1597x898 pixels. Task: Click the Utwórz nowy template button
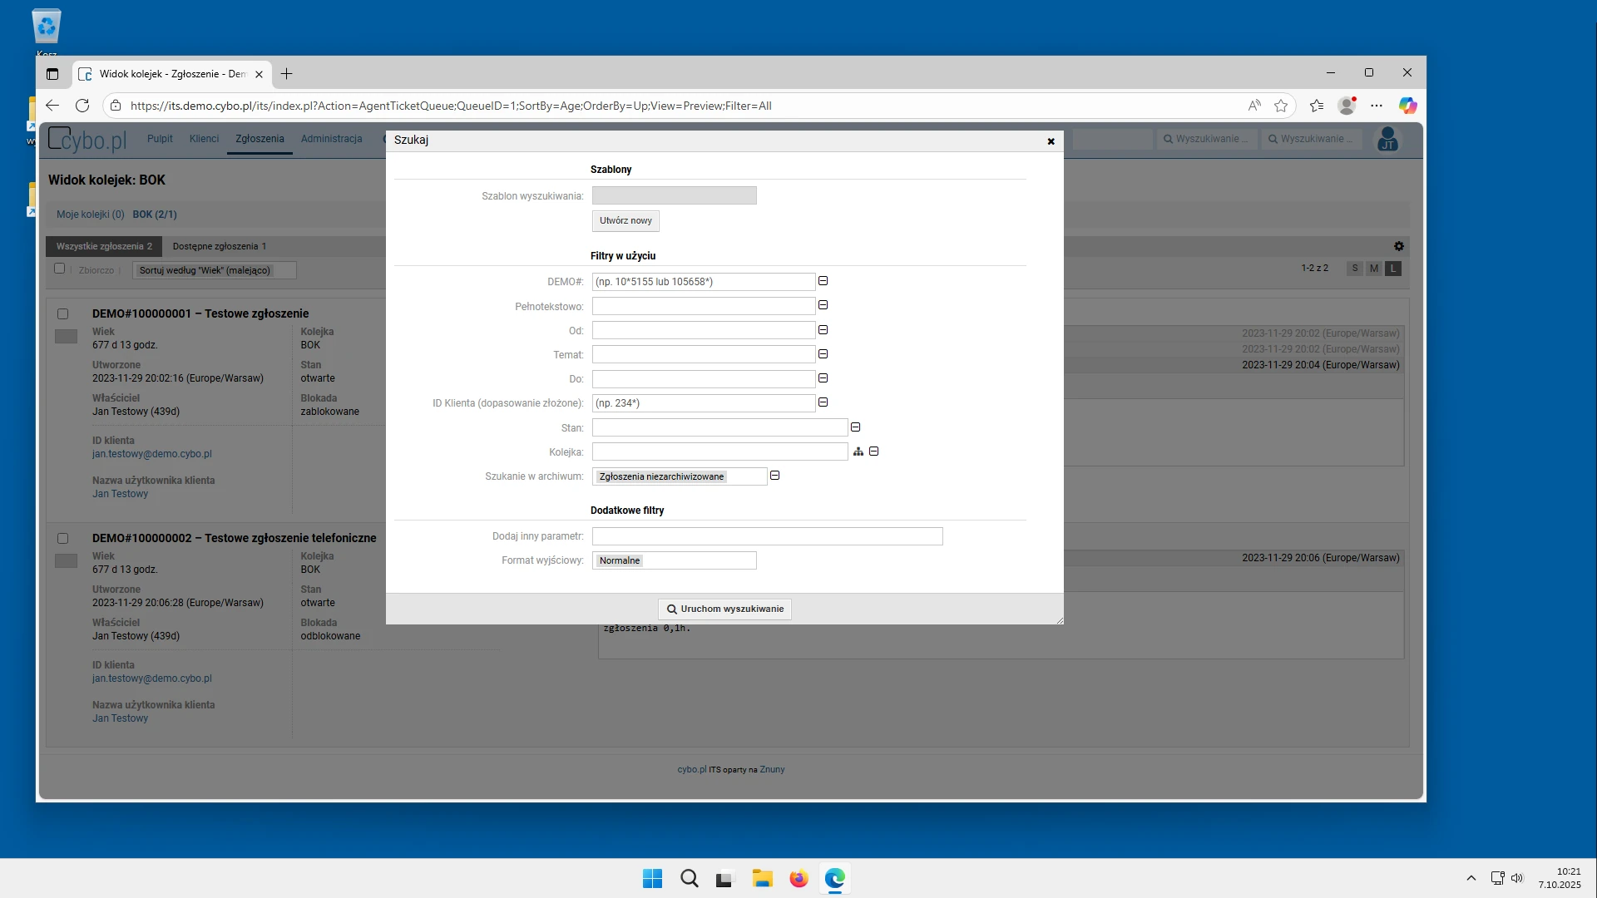[x=625, y=221]
